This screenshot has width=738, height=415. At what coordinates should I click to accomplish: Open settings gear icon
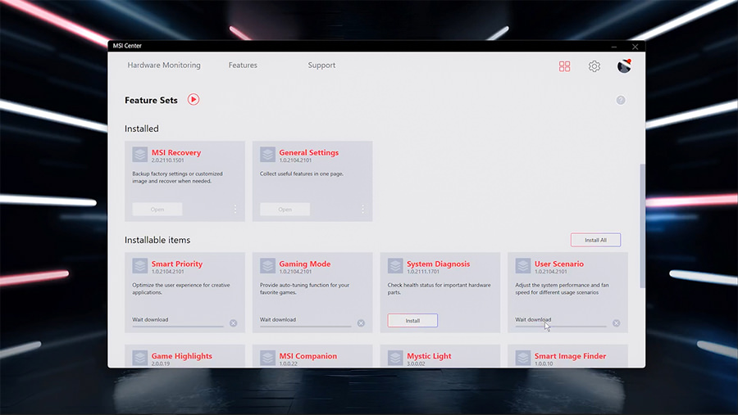pyautogui.click(x=594, y=66)
